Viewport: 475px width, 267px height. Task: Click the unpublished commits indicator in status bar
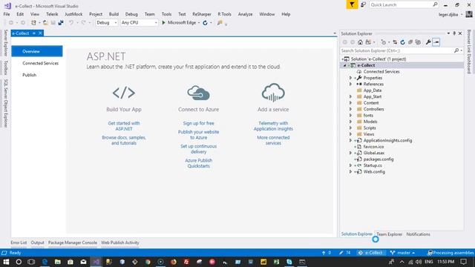327,252
